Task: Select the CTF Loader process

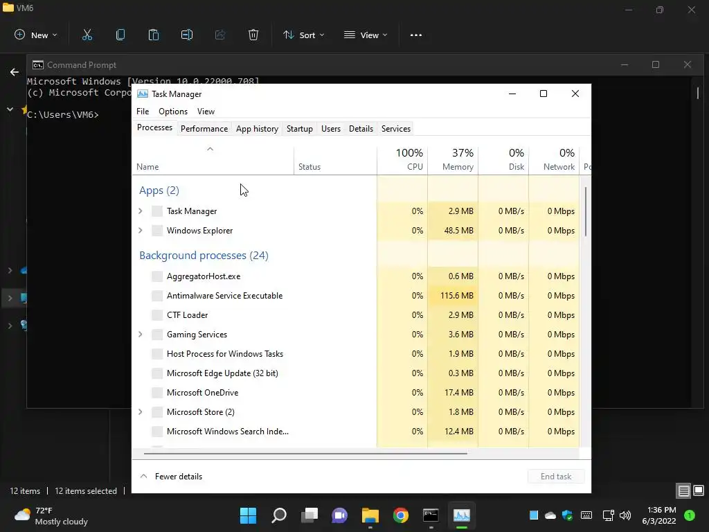Action: click(x=355, y=315)
